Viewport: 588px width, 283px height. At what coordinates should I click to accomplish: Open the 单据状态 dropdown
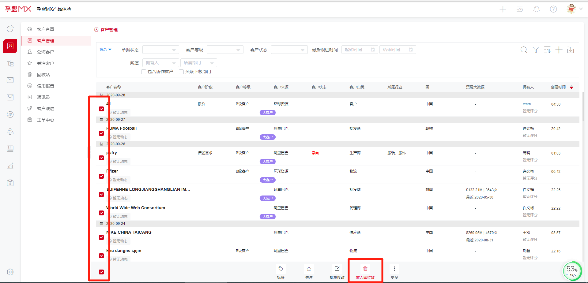160,50
